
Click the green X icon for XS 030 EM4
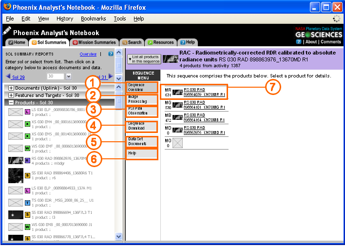(28, 124)
